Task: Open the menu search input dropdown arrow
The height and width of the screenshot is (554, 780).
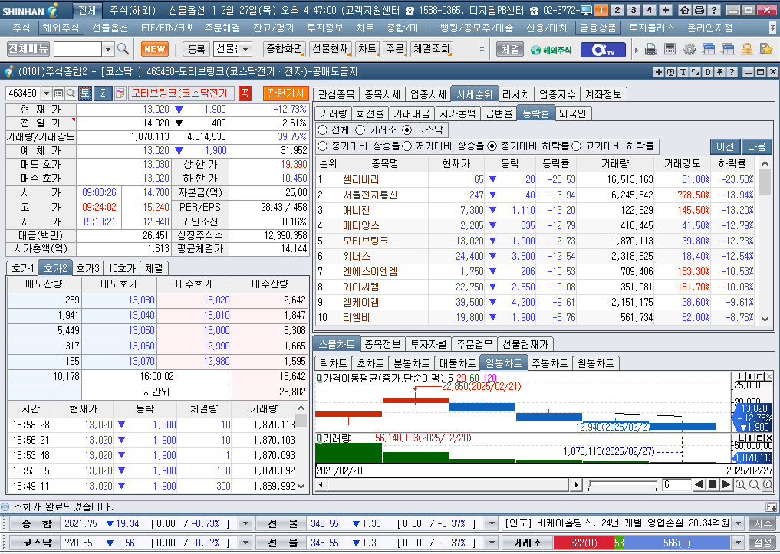Action: click(108, 49)
